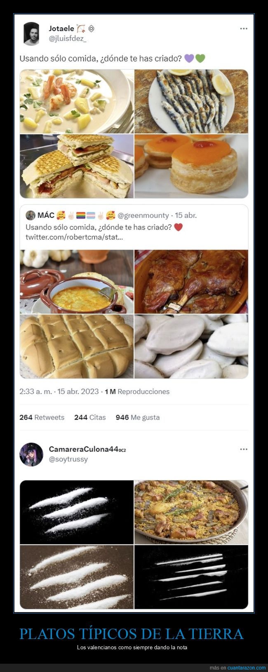
Task: Visit the cuantarazon.com link
Action: (246, 668)
